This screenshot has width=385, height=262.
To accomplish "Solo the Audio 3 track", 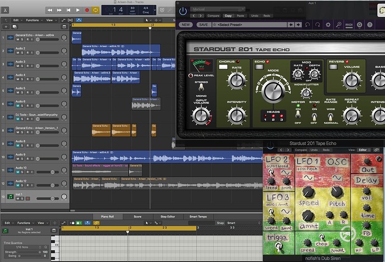I will [22, 66].
